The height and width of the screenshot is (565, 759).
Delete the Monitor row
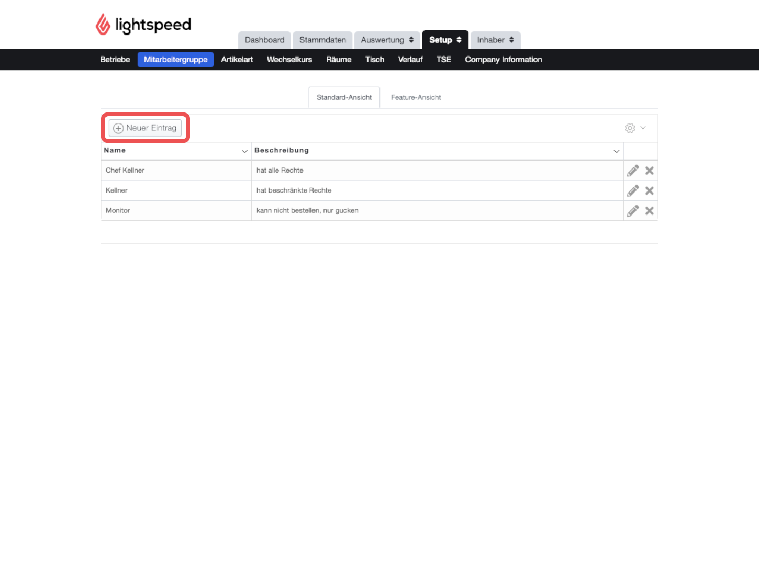(x=650, y=211)
